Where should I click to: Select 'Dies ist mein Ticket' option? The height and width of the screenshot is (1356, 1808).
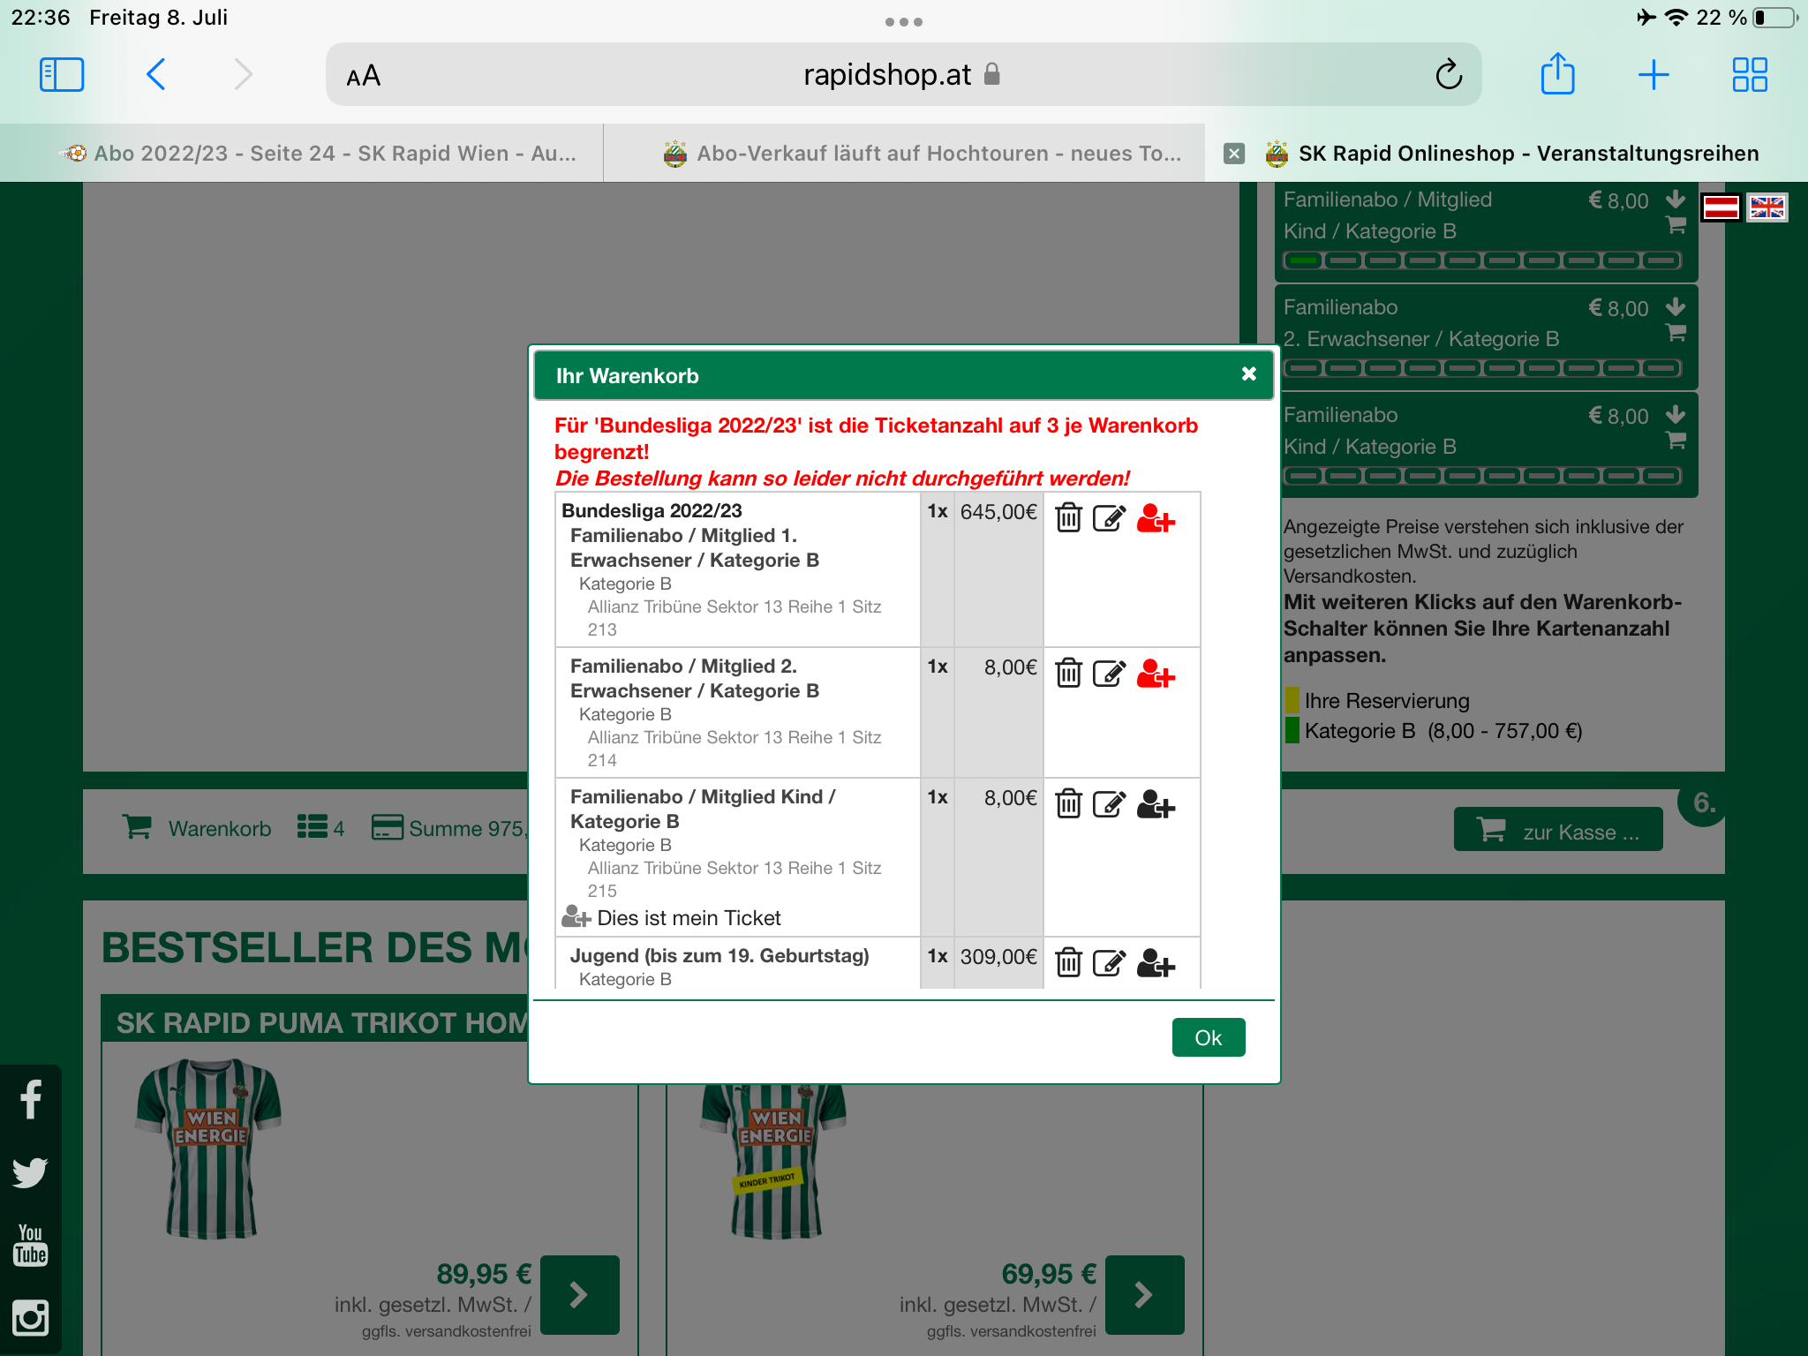pos(671,918)
